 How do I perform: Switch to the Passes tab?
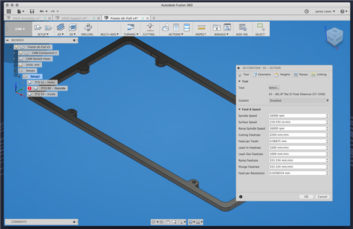coord(302,74)
